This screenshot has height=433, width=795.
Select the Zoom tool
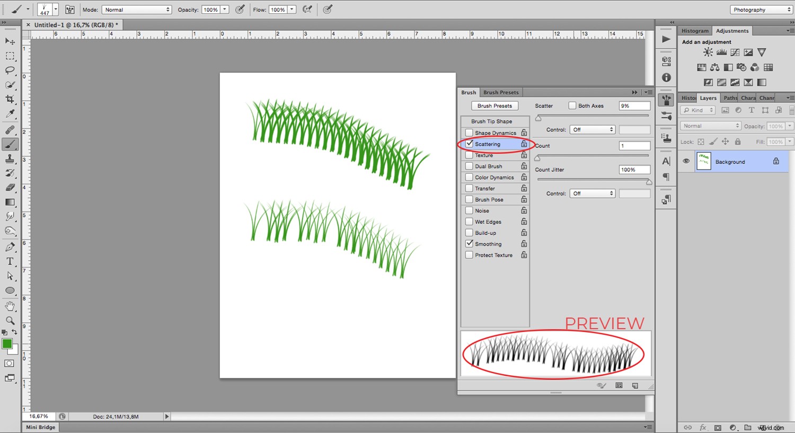pyautogui.click(x=10, y=320)
